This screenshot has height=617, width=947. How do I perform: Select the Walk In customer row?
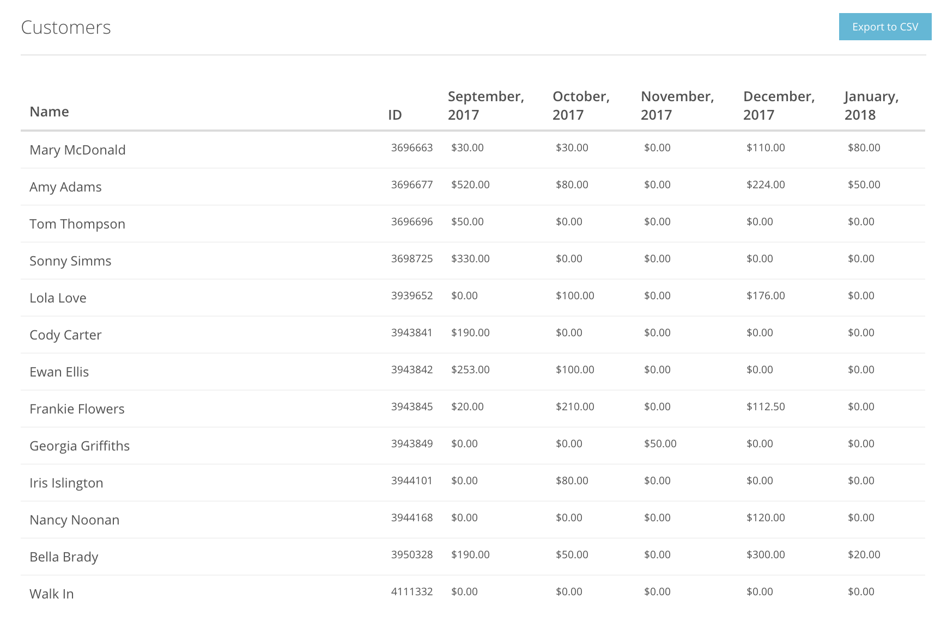pyautogui.click(x=52, y=594)
